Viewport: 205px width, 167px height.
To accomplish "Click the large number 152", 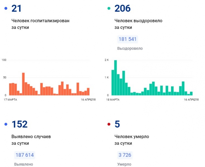I will 20,124.
